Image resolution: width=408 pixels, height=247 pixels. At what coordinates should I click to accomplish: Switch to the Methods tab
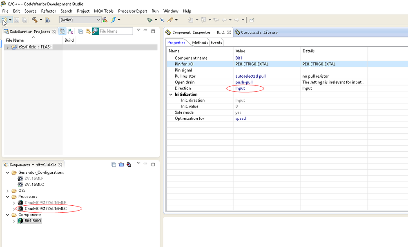[x=200, y=43]
